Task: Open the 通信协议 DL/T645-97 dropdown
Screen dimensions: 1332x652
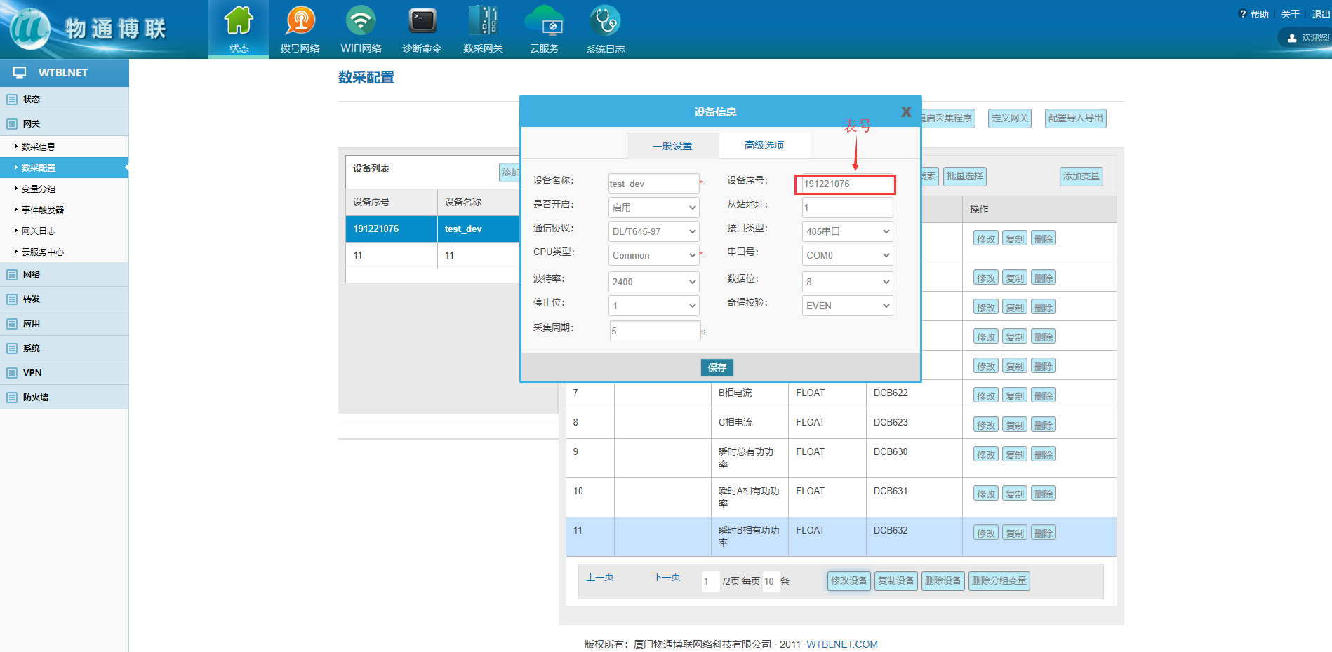Action: click(x=653, y=231)
